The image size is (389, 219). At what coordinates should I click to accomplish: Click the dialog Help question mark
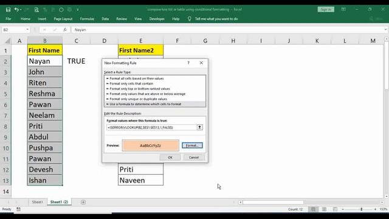pyautogui.click(x=188, y=63)
